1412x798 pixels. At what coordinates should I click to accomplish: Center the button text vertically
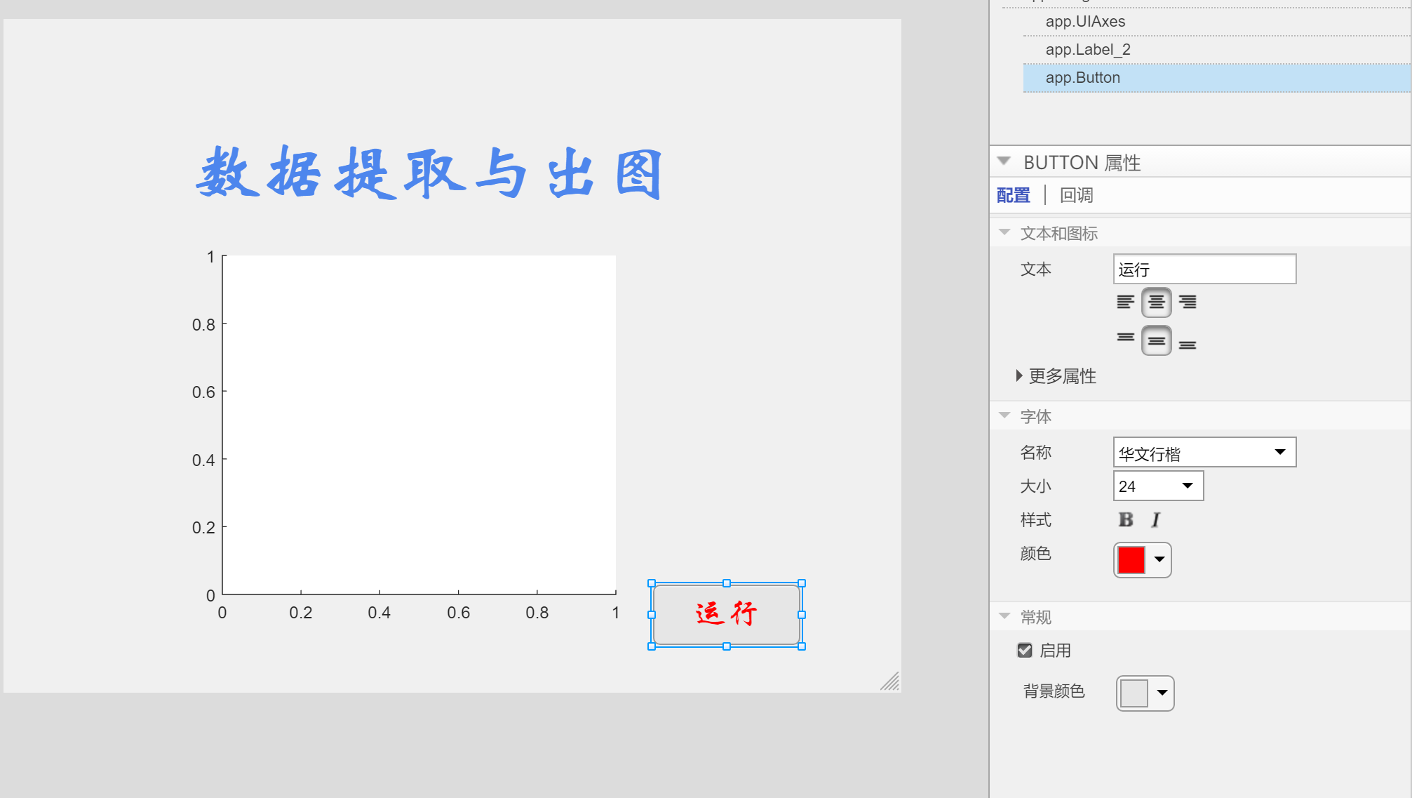tap(1156, 340)
